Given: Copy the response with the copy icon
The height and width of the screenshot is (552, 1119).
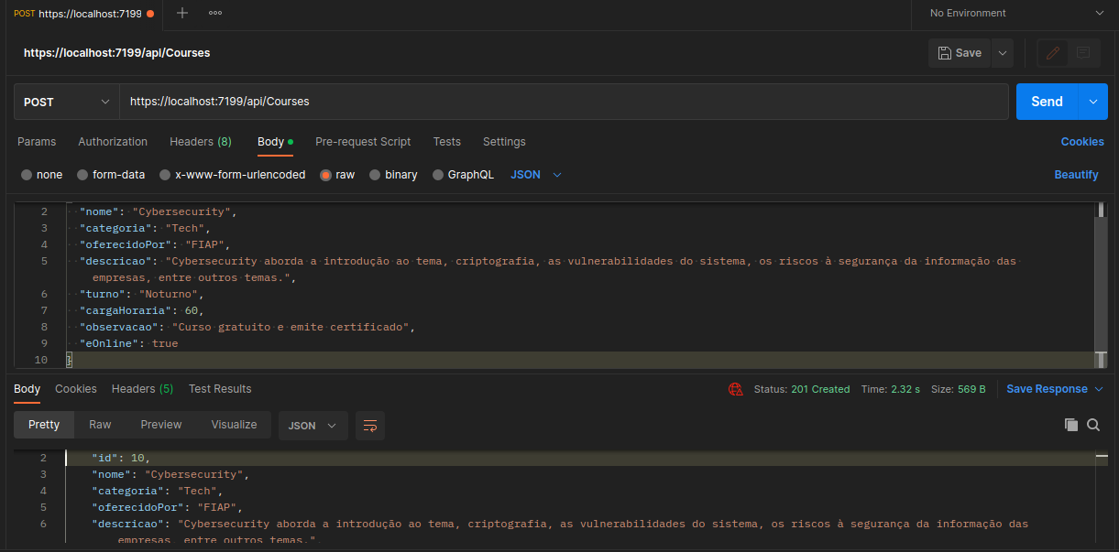Looking at the screenshot, I should [x=1070, y=425].
